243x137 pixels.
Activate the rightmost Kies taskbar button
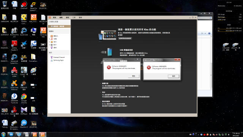43,134
